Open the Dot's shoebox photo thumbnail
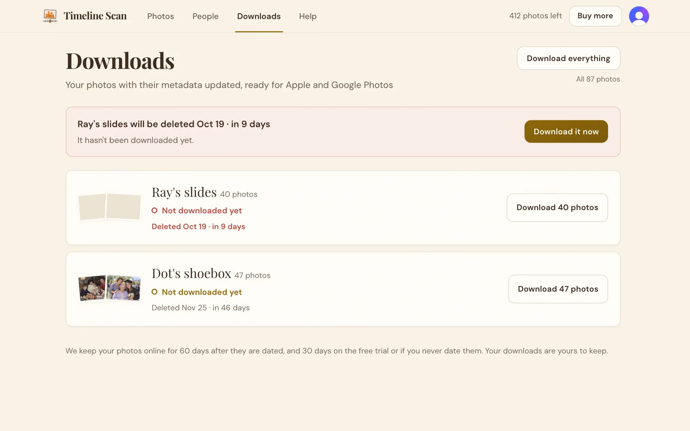This screenshot has height=431, width=690. pyautogui.click(x=110, y=288)
